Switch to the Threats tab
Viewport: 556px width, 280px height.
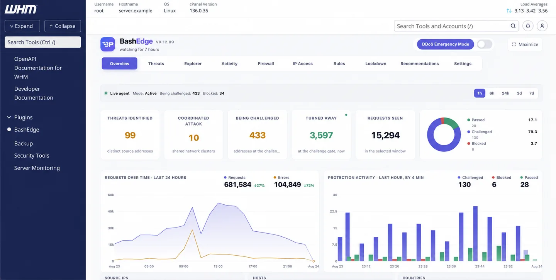pyautogui.click(x=156, y=64)
